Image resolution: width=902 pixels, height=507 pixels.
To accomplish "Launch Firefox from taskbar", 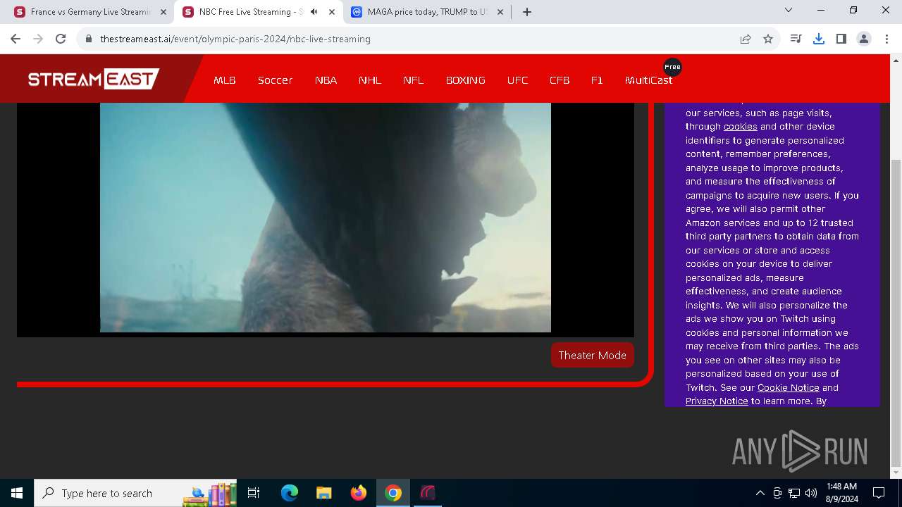I will pyautogui.click(x=359, y=493).
